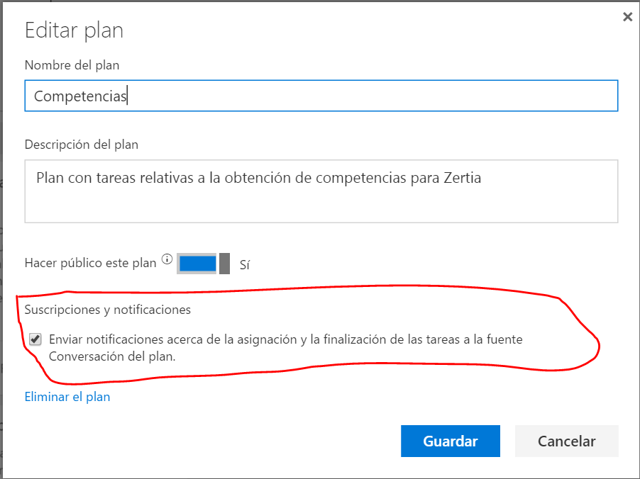Open the Eliminar el plan link
Screen dimensions: 640x479
pos(67,397)
